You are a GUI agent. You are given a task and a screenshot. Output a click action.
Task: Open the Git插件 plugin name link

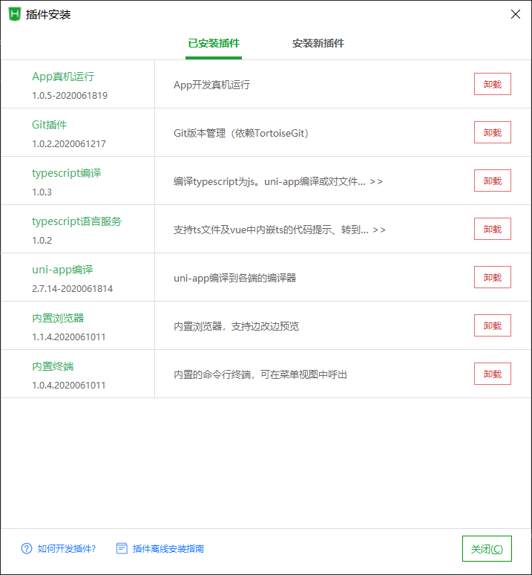point(50,125)
